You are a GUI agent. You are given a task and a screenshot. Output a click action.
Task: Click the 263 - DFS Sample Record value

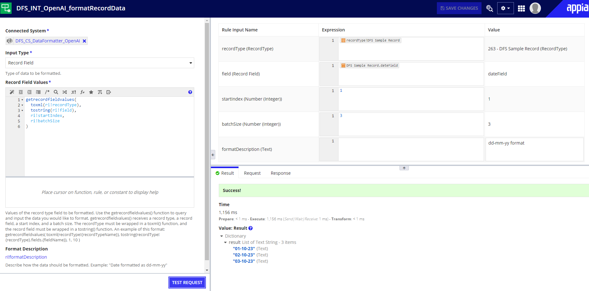527,49
